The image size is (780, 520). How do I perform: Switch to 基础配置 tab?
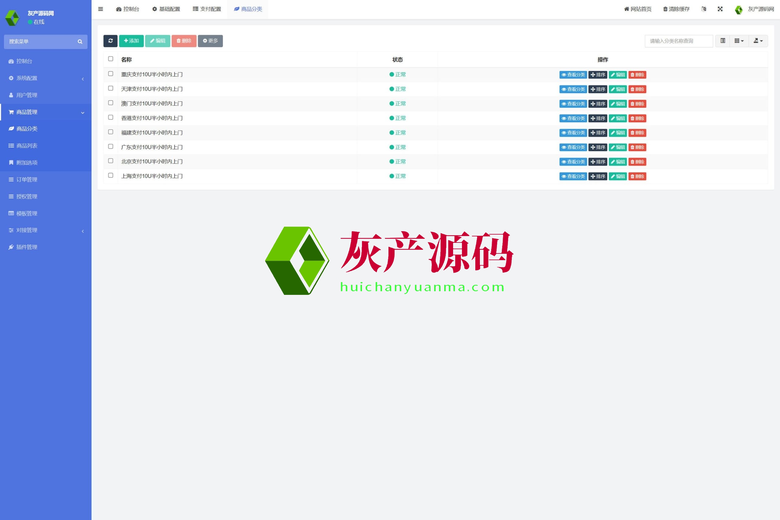(x=166, y=9)
